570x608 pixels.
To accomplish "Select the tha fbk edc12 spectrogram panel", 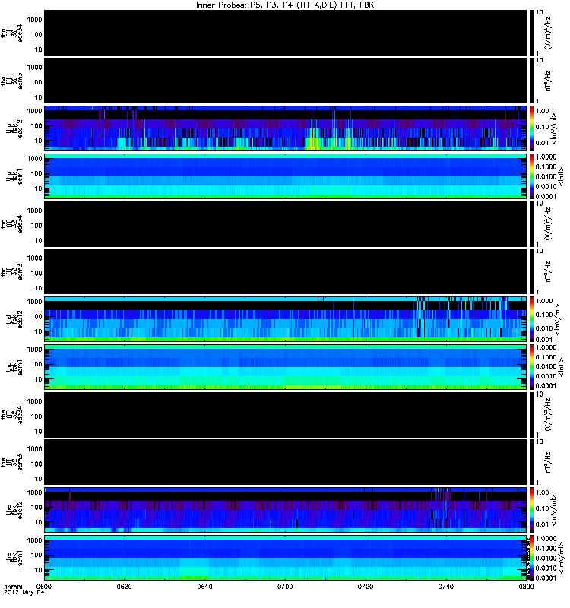I will click(x=286, y=128).
